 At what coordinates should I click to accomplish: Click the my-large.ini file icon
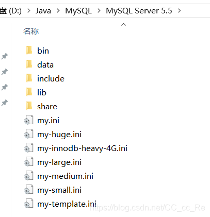[x=29, y=162]
